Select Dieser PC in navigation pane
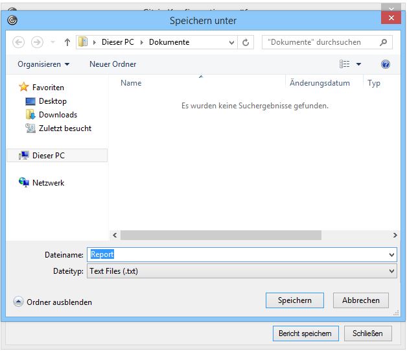This screenshot has width=407, height=351. 48,156
